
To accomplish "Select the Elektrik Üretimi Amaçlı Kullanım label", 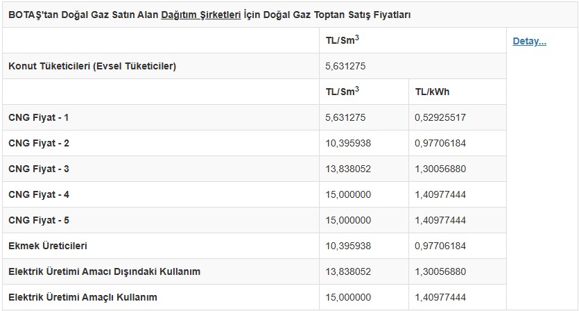I will [83, 297].
